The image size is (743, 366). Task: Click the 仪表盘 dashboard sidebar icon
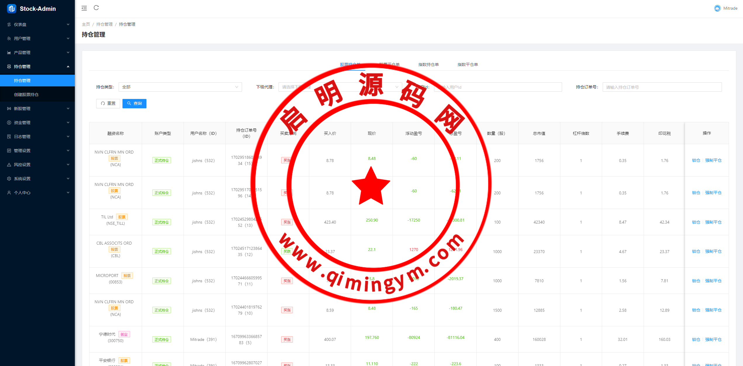click(x=9, y=25)
